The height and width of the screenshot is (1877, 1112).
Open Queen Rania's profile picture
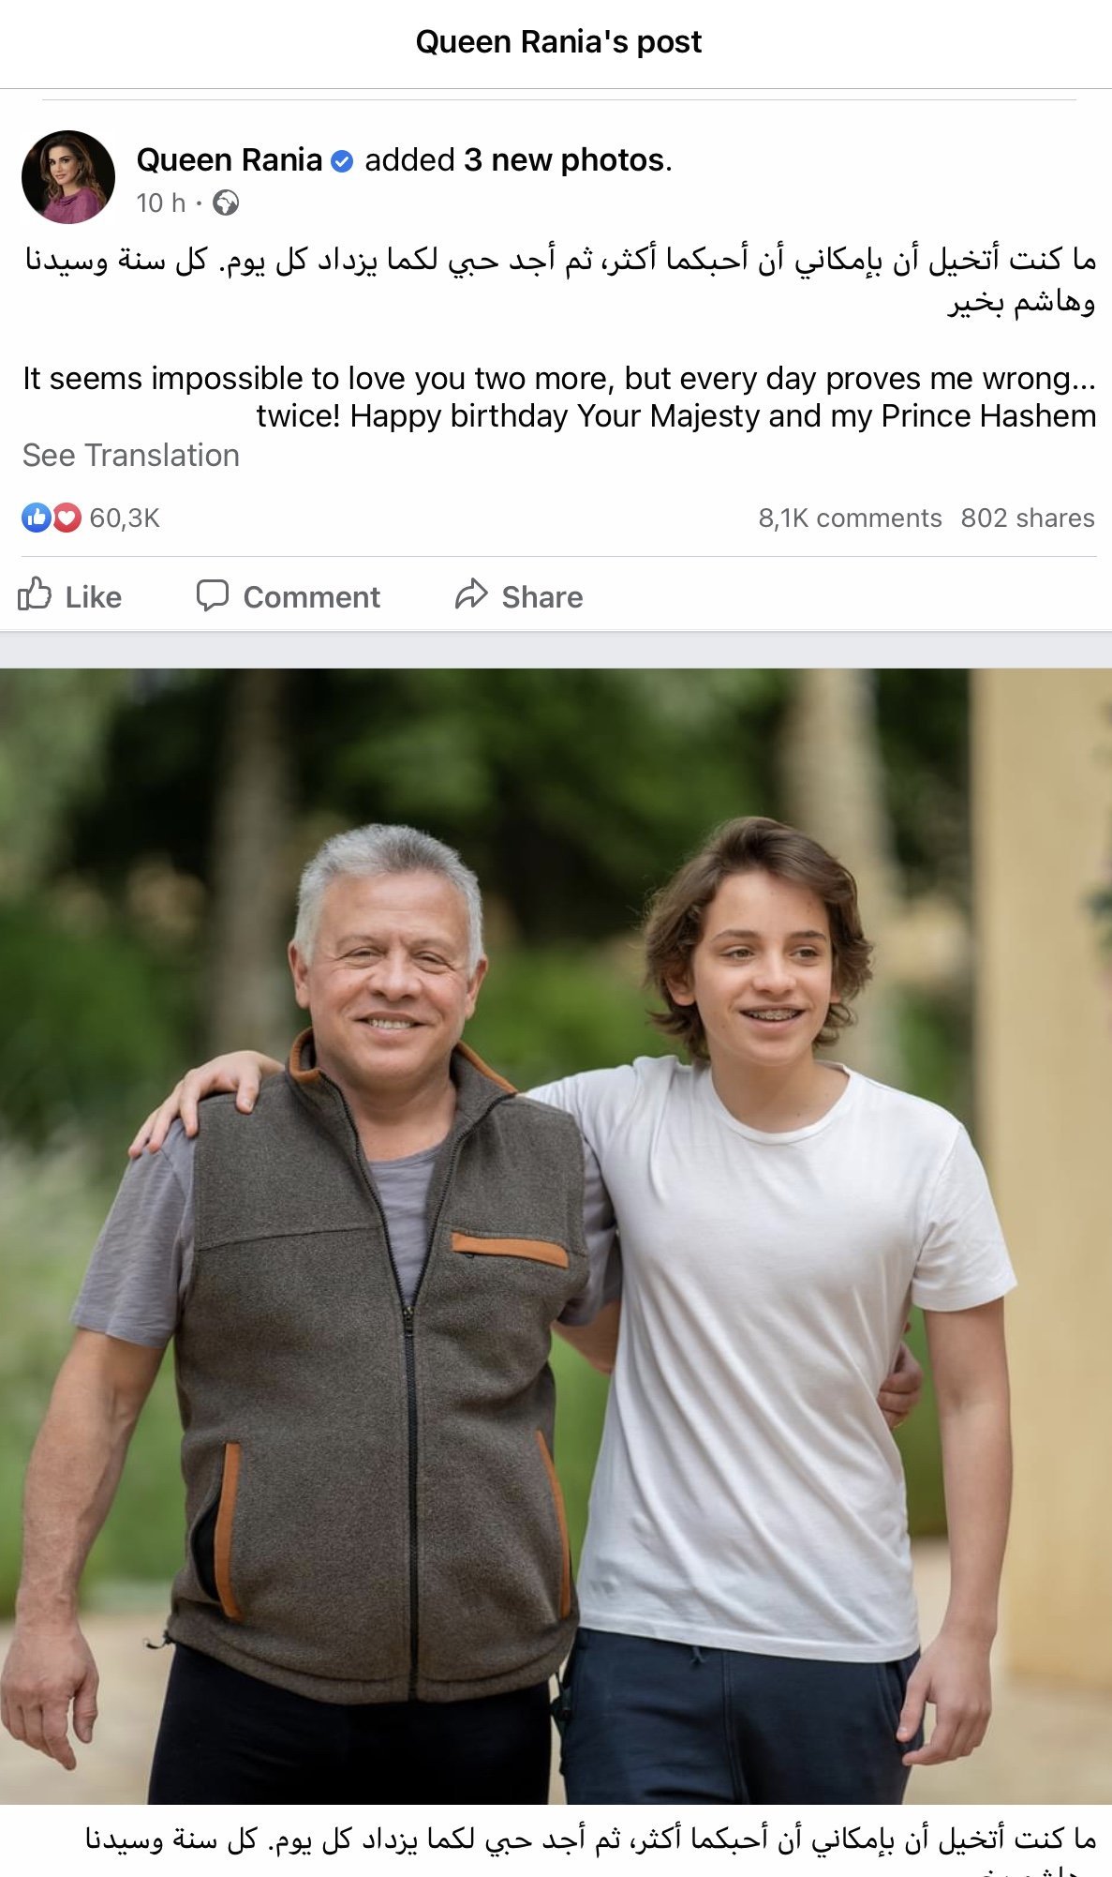[68, 177]
